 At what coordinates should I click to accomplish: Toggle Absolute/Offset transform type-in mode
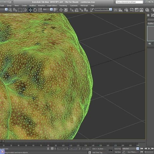pos(52,149)
